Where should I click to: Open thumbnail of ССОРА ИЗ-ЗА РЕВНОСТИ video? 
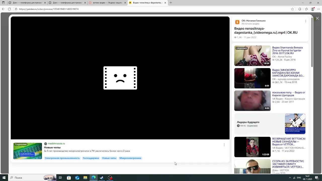pyautogui.click(x=252, y=166)
